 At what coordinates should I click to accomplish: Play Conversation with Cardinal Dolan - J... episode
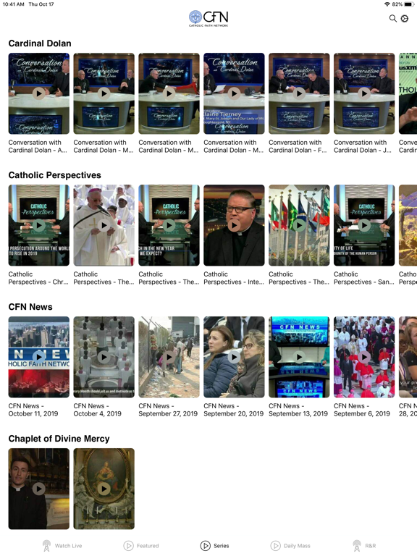click(364, 93)
